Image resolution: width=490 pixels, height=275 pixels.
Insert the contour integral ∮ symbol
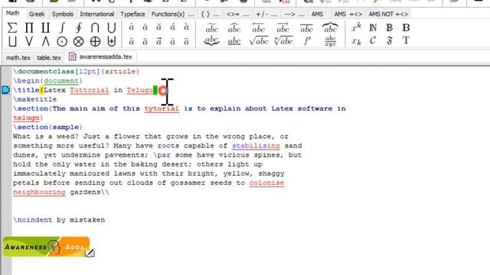tap(79, 27)
